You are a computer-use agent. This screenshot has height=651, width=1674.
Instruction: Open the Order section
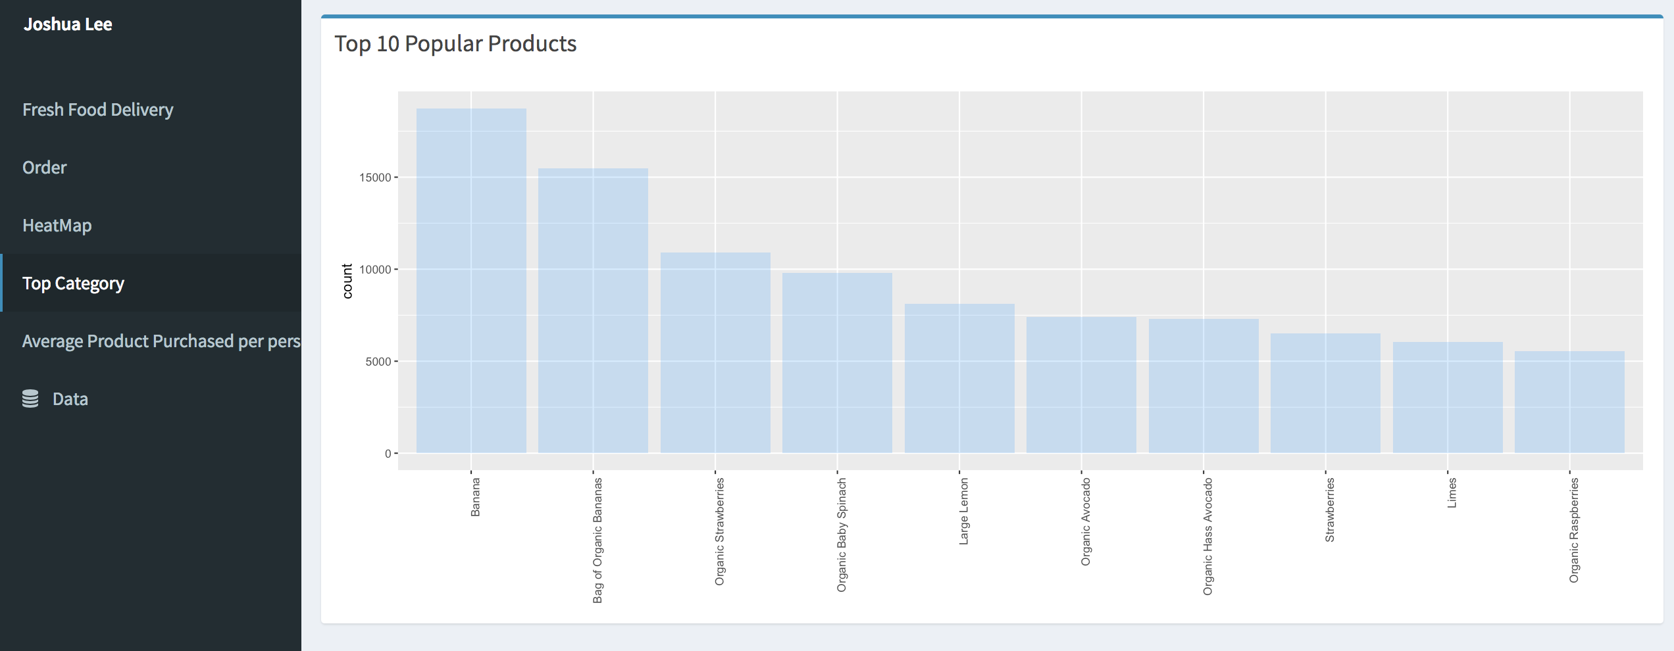[x=44, y=167]
